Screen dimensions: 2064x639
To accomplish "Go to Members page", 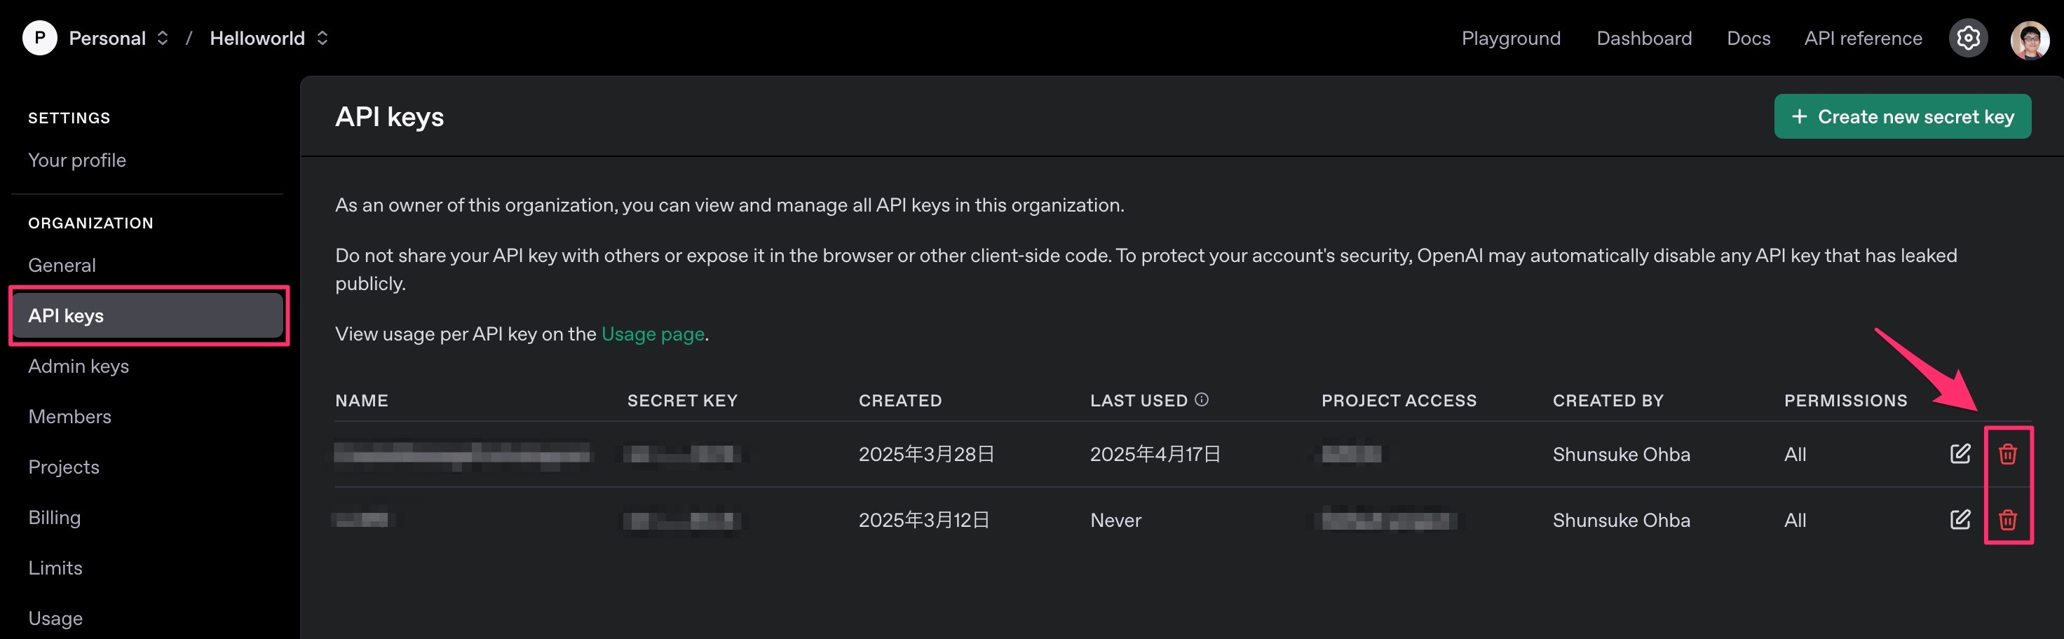I will (69, 416).
